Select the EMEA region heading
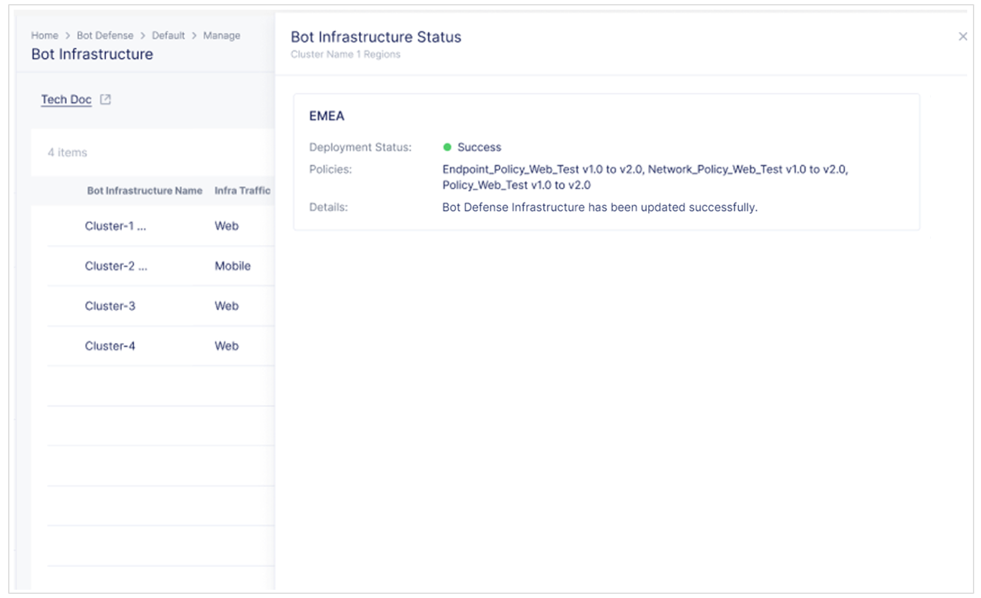Image resolution: width=981 pixels, height=598 pixels. coord(326,116)
